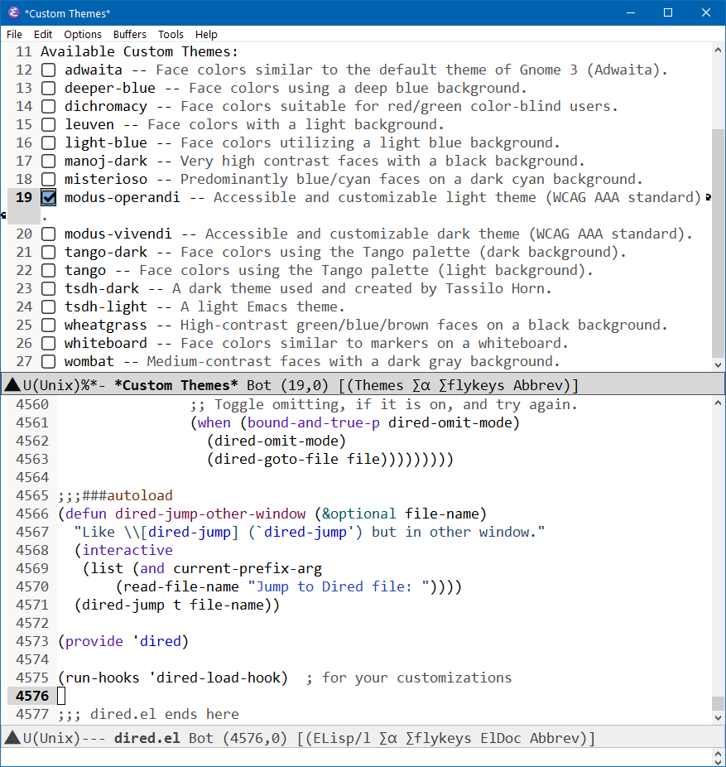Toggle the light-blue theme checkbox
The height and width of the screenshot is (767, 726).
pyautogui.click(x=48, y=142)
